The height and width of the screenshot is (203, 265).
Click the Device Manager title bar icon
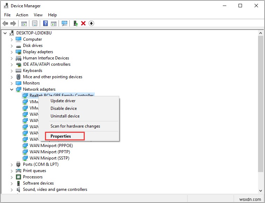click(x=6, y=6)
